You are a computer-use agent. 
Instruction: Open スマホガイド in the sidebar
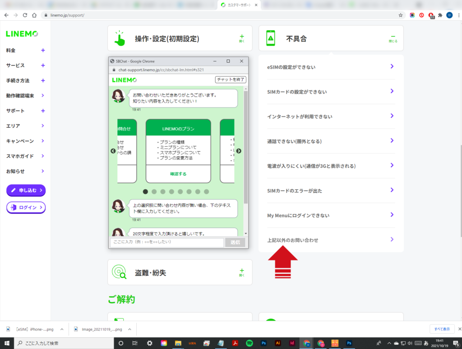tap(26, 156)
